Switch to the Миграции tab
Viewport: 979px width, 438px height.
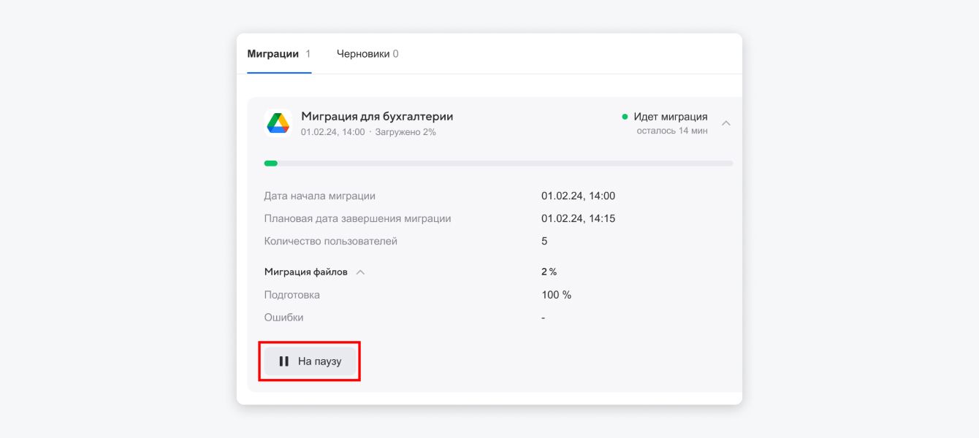click(273, 54)
